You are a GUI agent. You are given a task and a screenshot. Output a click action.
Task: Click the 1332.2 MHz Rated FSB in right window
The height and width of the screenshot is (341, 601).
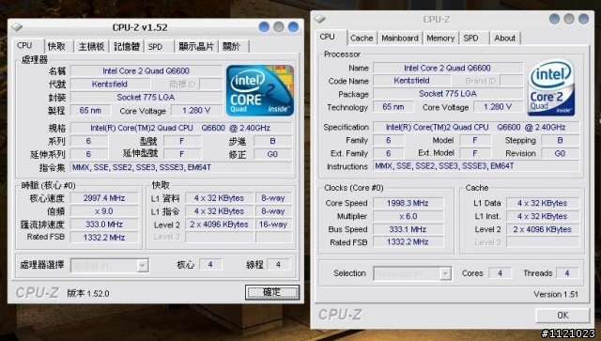tap(408, 242)
